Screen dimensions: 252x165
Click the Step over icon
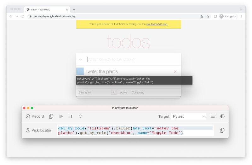(x=81, y=116)
